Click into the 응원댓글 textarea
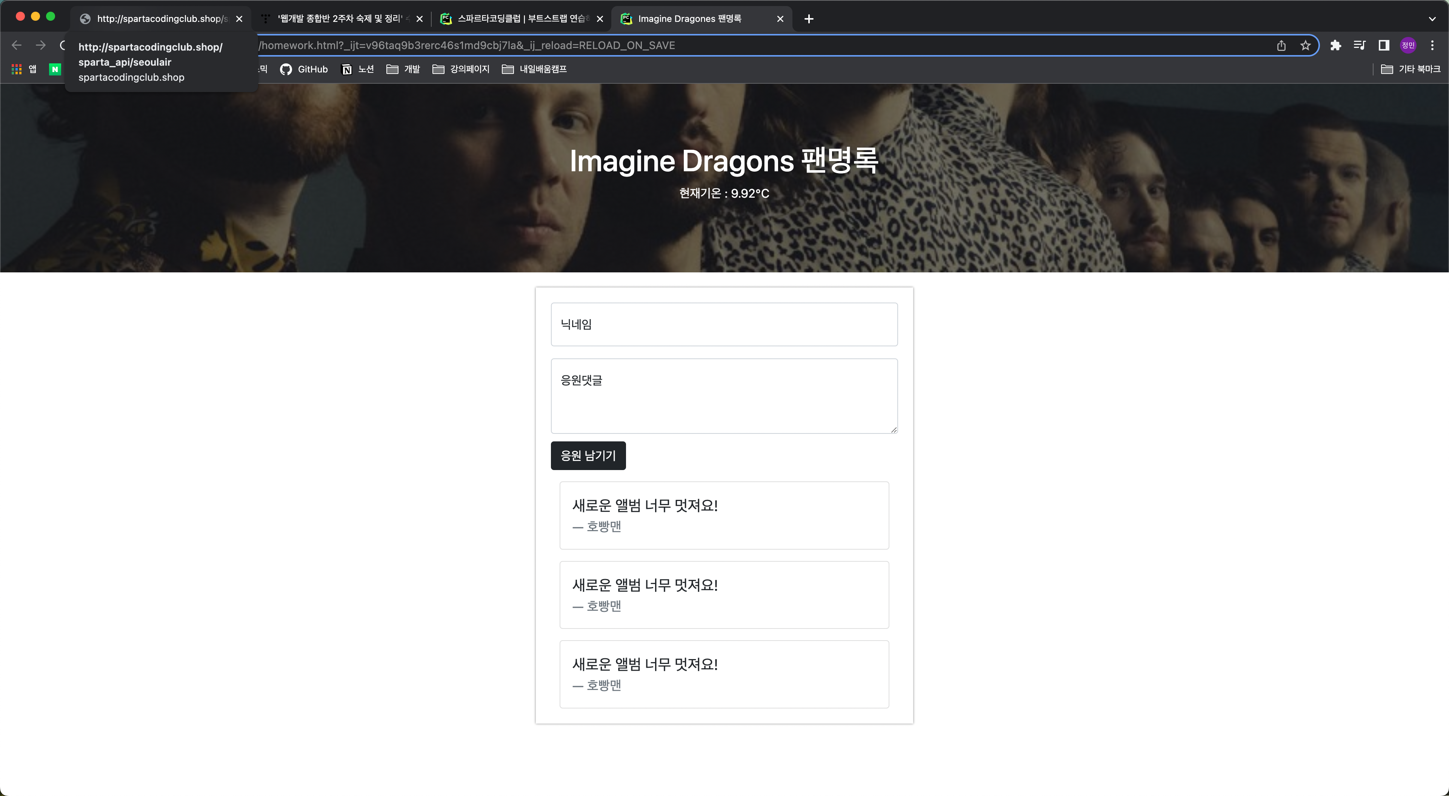The image size is (1449, 796). [x=724, y=396]
